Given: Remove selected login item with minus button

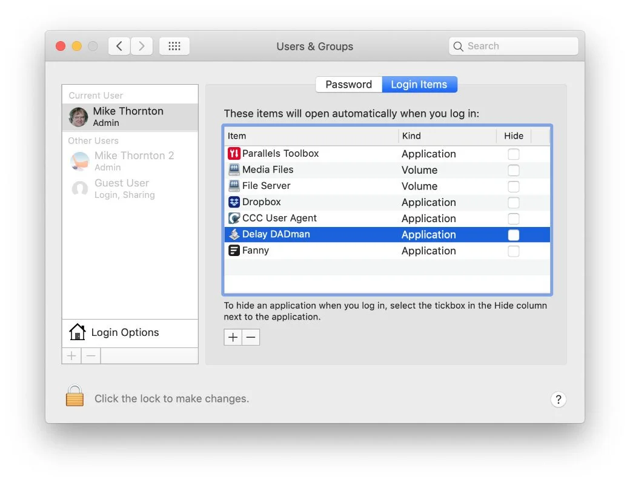Looking at the screenshot, I should [251, 337].
